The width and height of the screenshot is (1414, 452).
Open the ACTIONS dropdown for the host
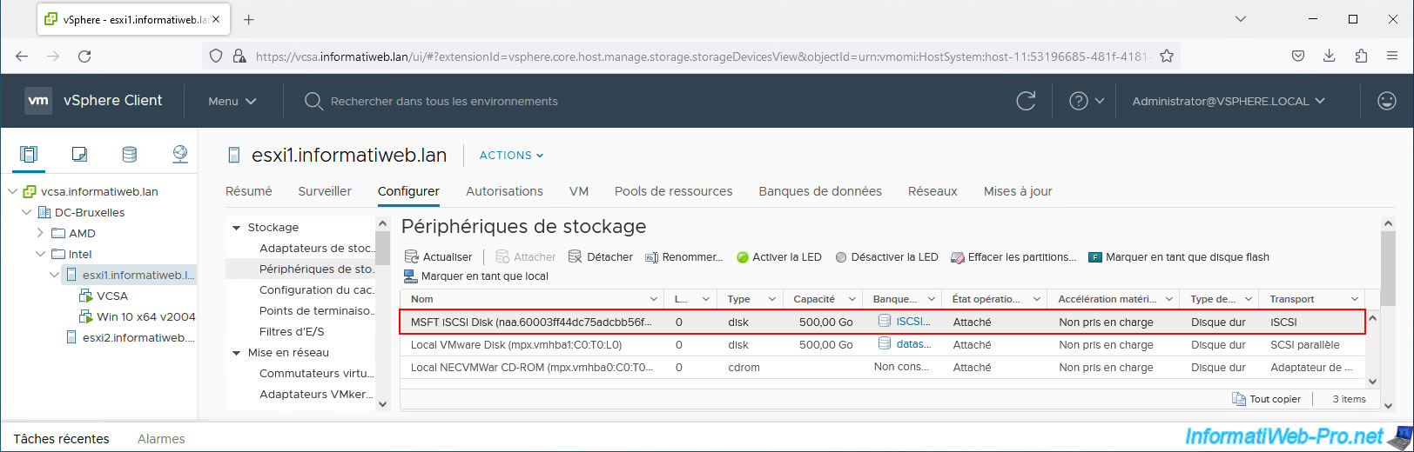pos(511,156)
